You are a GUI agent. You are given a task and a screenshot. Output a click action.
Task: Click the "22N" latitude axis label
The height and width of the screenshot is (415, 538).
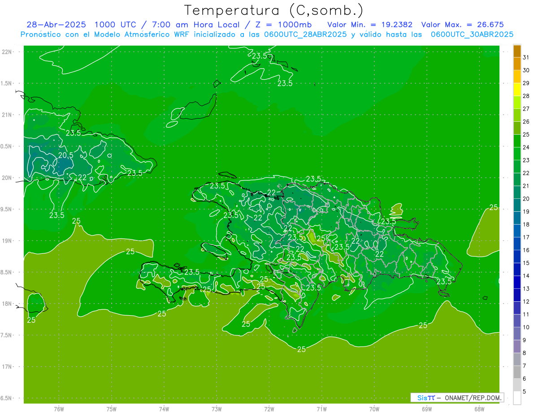(8, 52)
